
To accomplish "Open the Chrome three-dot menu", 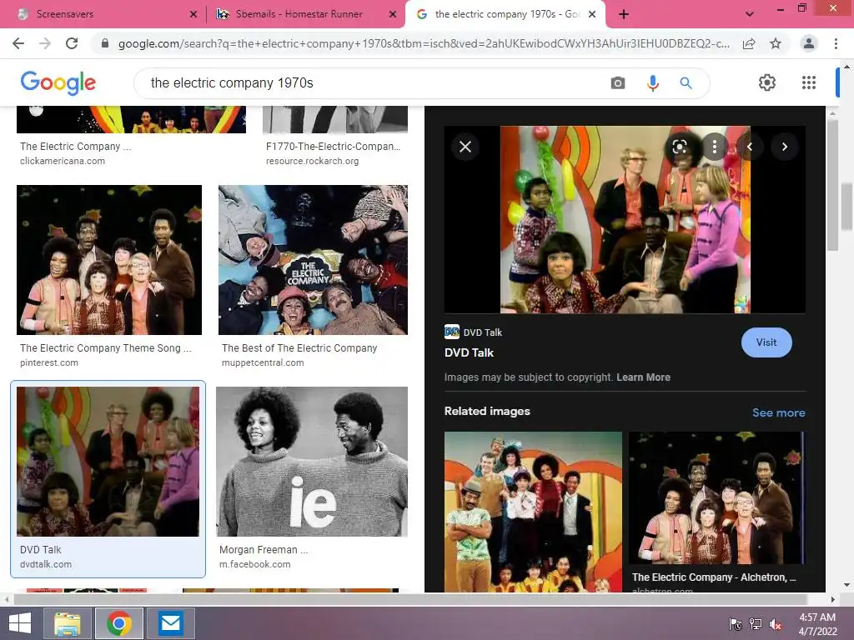I will tap(836, 43).
